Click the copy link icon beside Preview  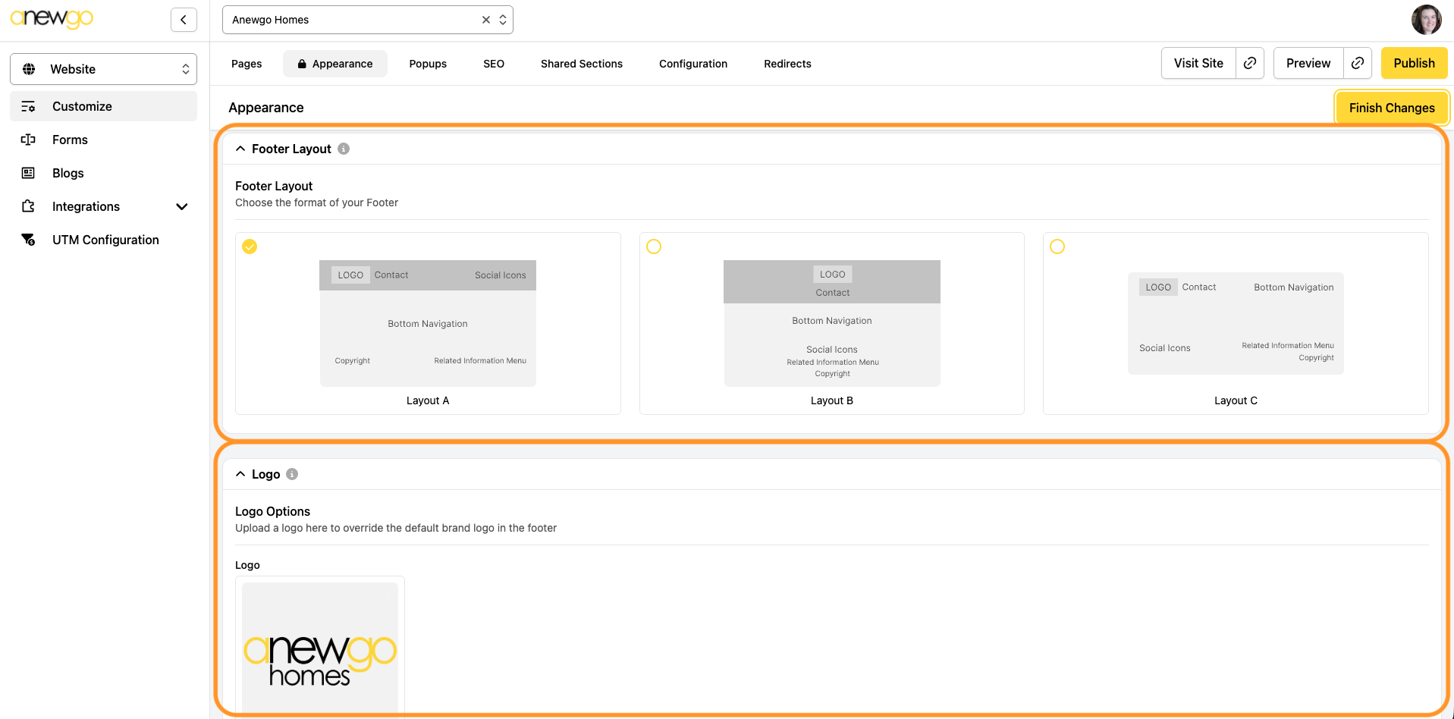[1357, 63]
